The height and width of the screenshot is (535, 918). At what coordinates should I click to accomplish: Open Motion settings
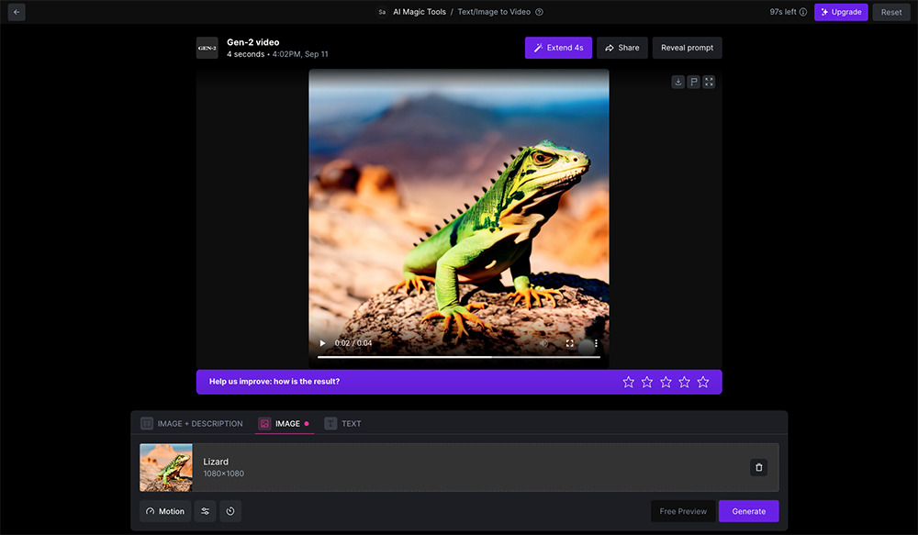165,511
